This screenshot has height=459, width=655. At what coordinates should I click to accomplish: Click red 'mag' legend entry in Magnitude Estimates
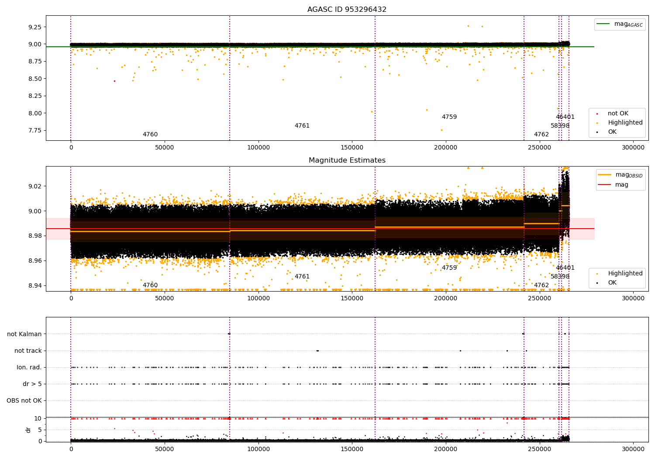tap(614, 184)
